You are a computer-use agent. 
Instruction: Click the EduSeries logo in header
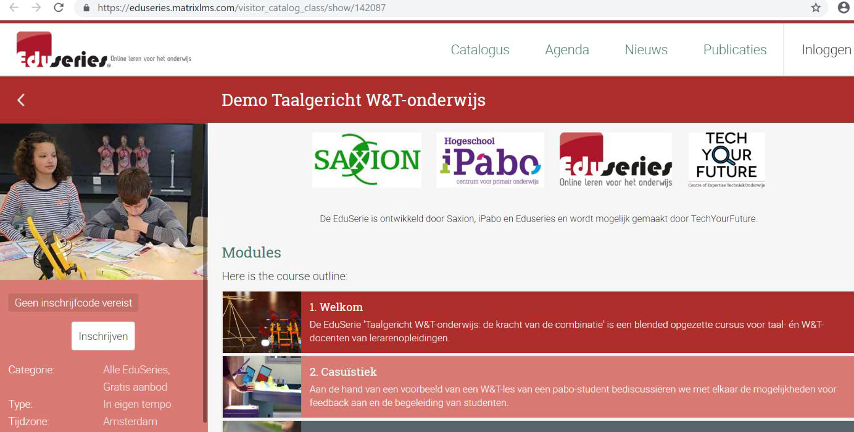pos(104,50)
